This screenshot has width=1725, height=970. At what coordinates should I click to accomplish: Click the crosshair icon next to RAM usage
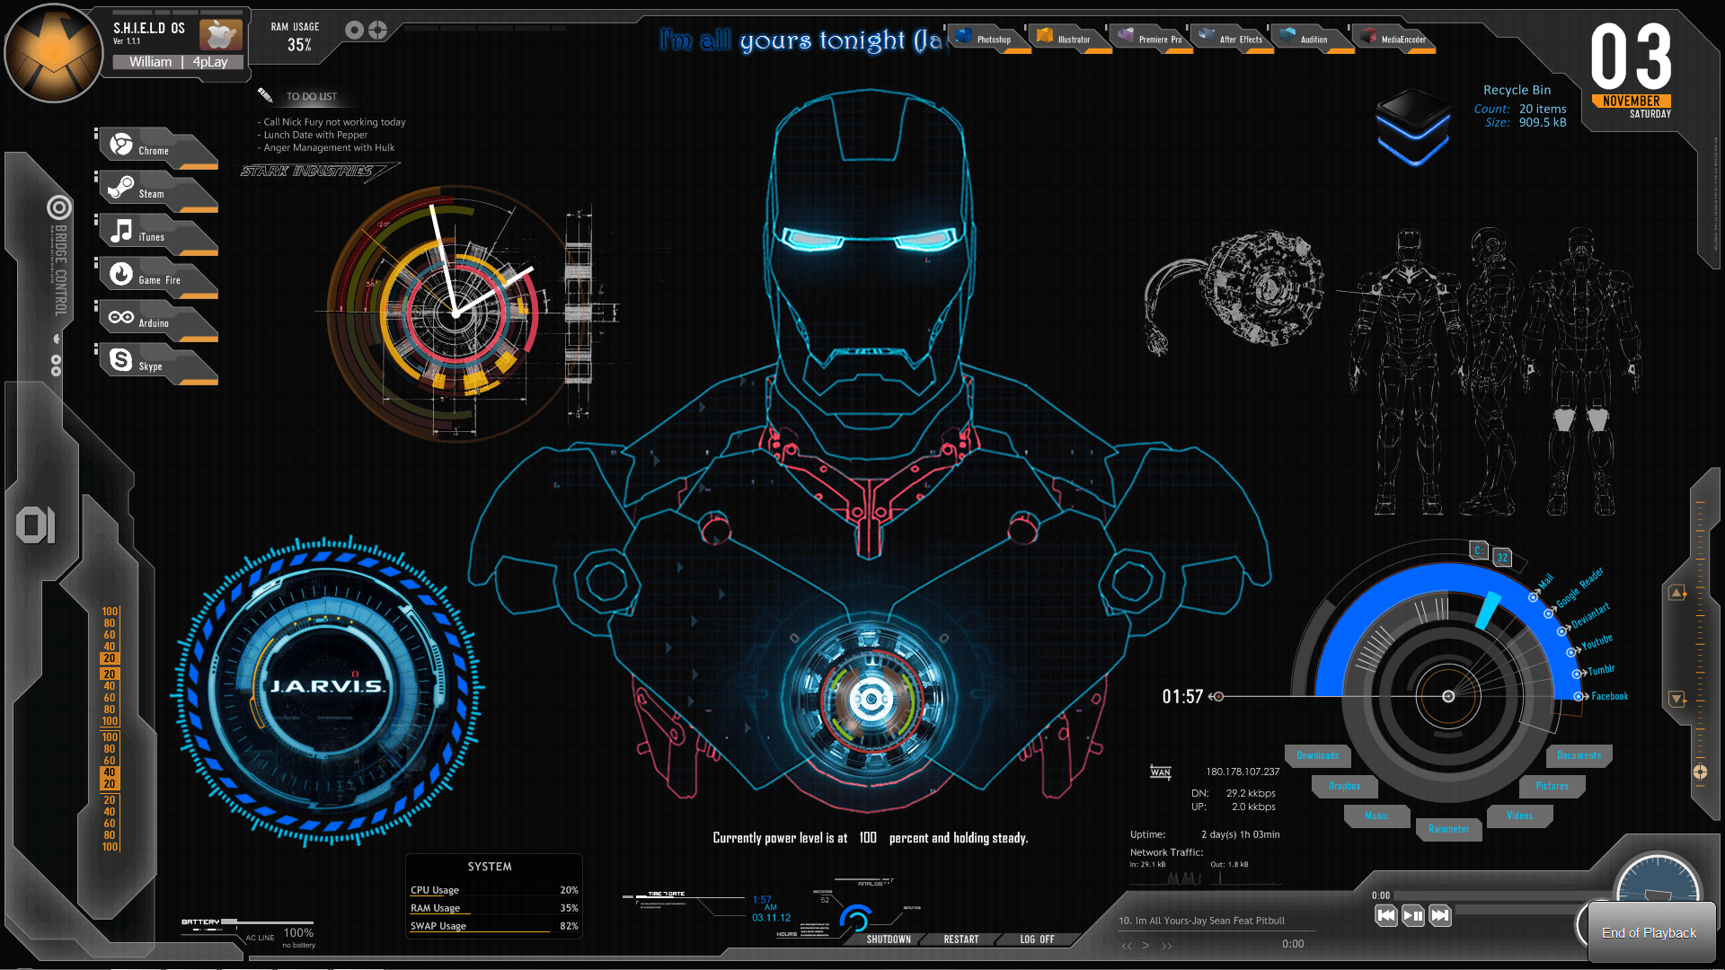click(377, 31)
